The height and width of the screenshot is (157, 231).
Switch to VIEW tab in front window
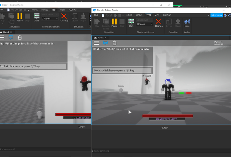pos(157,15)
